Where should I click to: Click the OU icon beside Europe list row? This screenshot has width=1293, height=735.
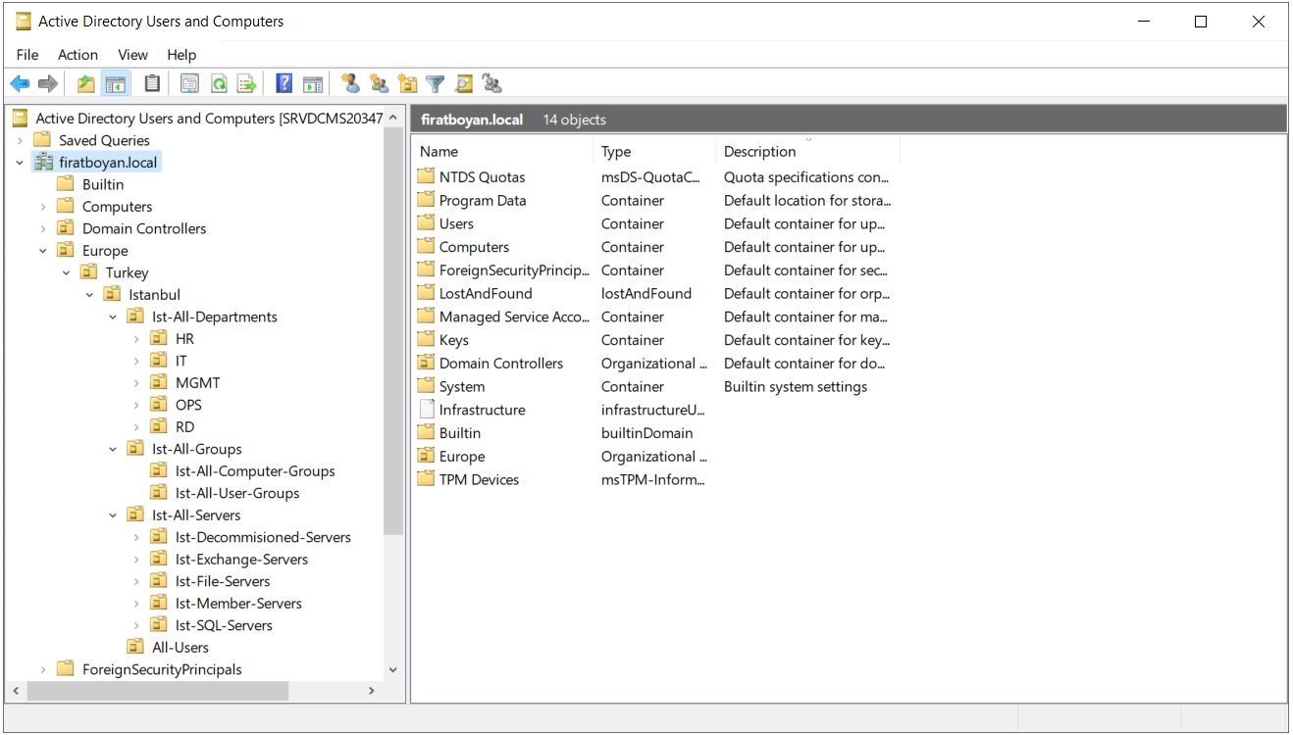[x=426, y=457]
